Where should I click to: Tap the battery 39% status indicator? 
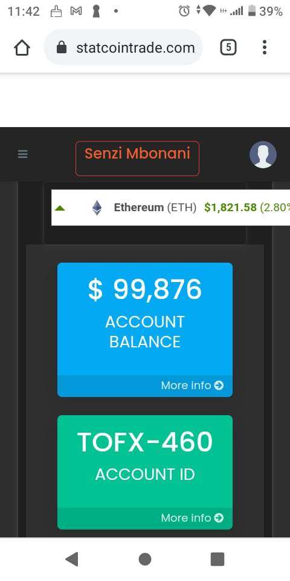tap(265, 11)
